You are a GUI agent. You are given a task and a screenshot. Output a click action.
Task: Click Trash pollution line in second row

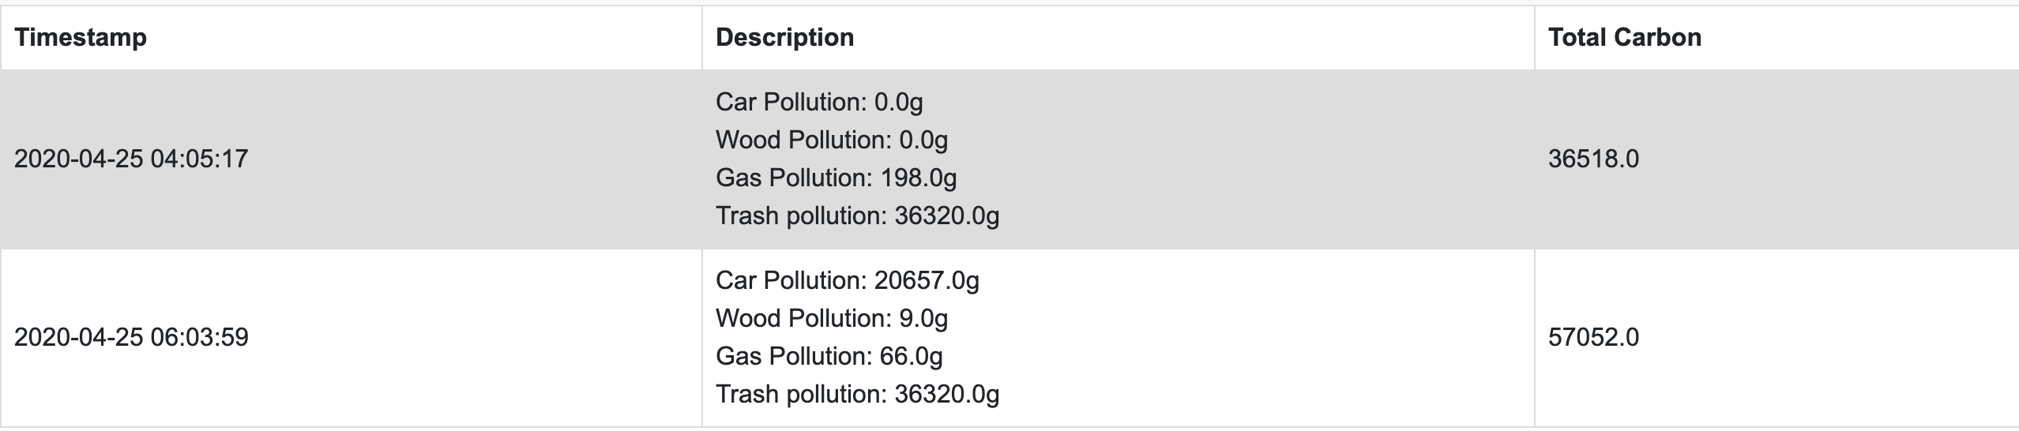click(x=857, y=394)
